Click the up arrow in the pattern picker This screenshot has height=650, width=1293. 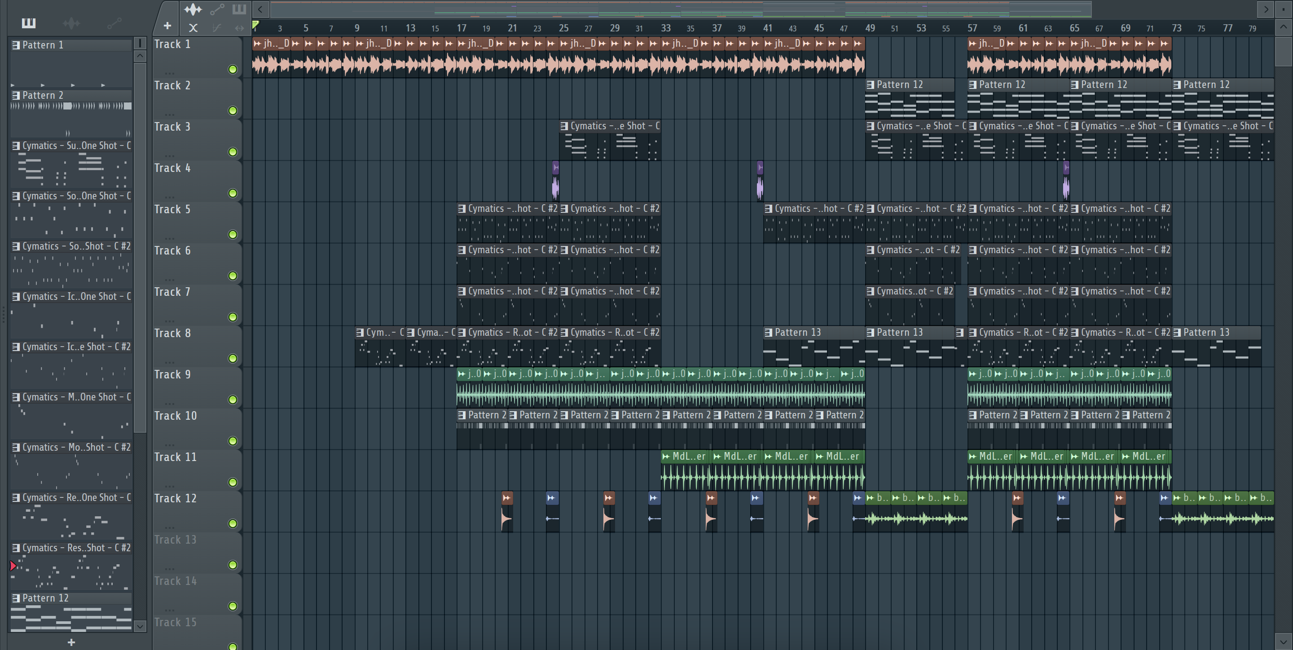tap(140, 56)
